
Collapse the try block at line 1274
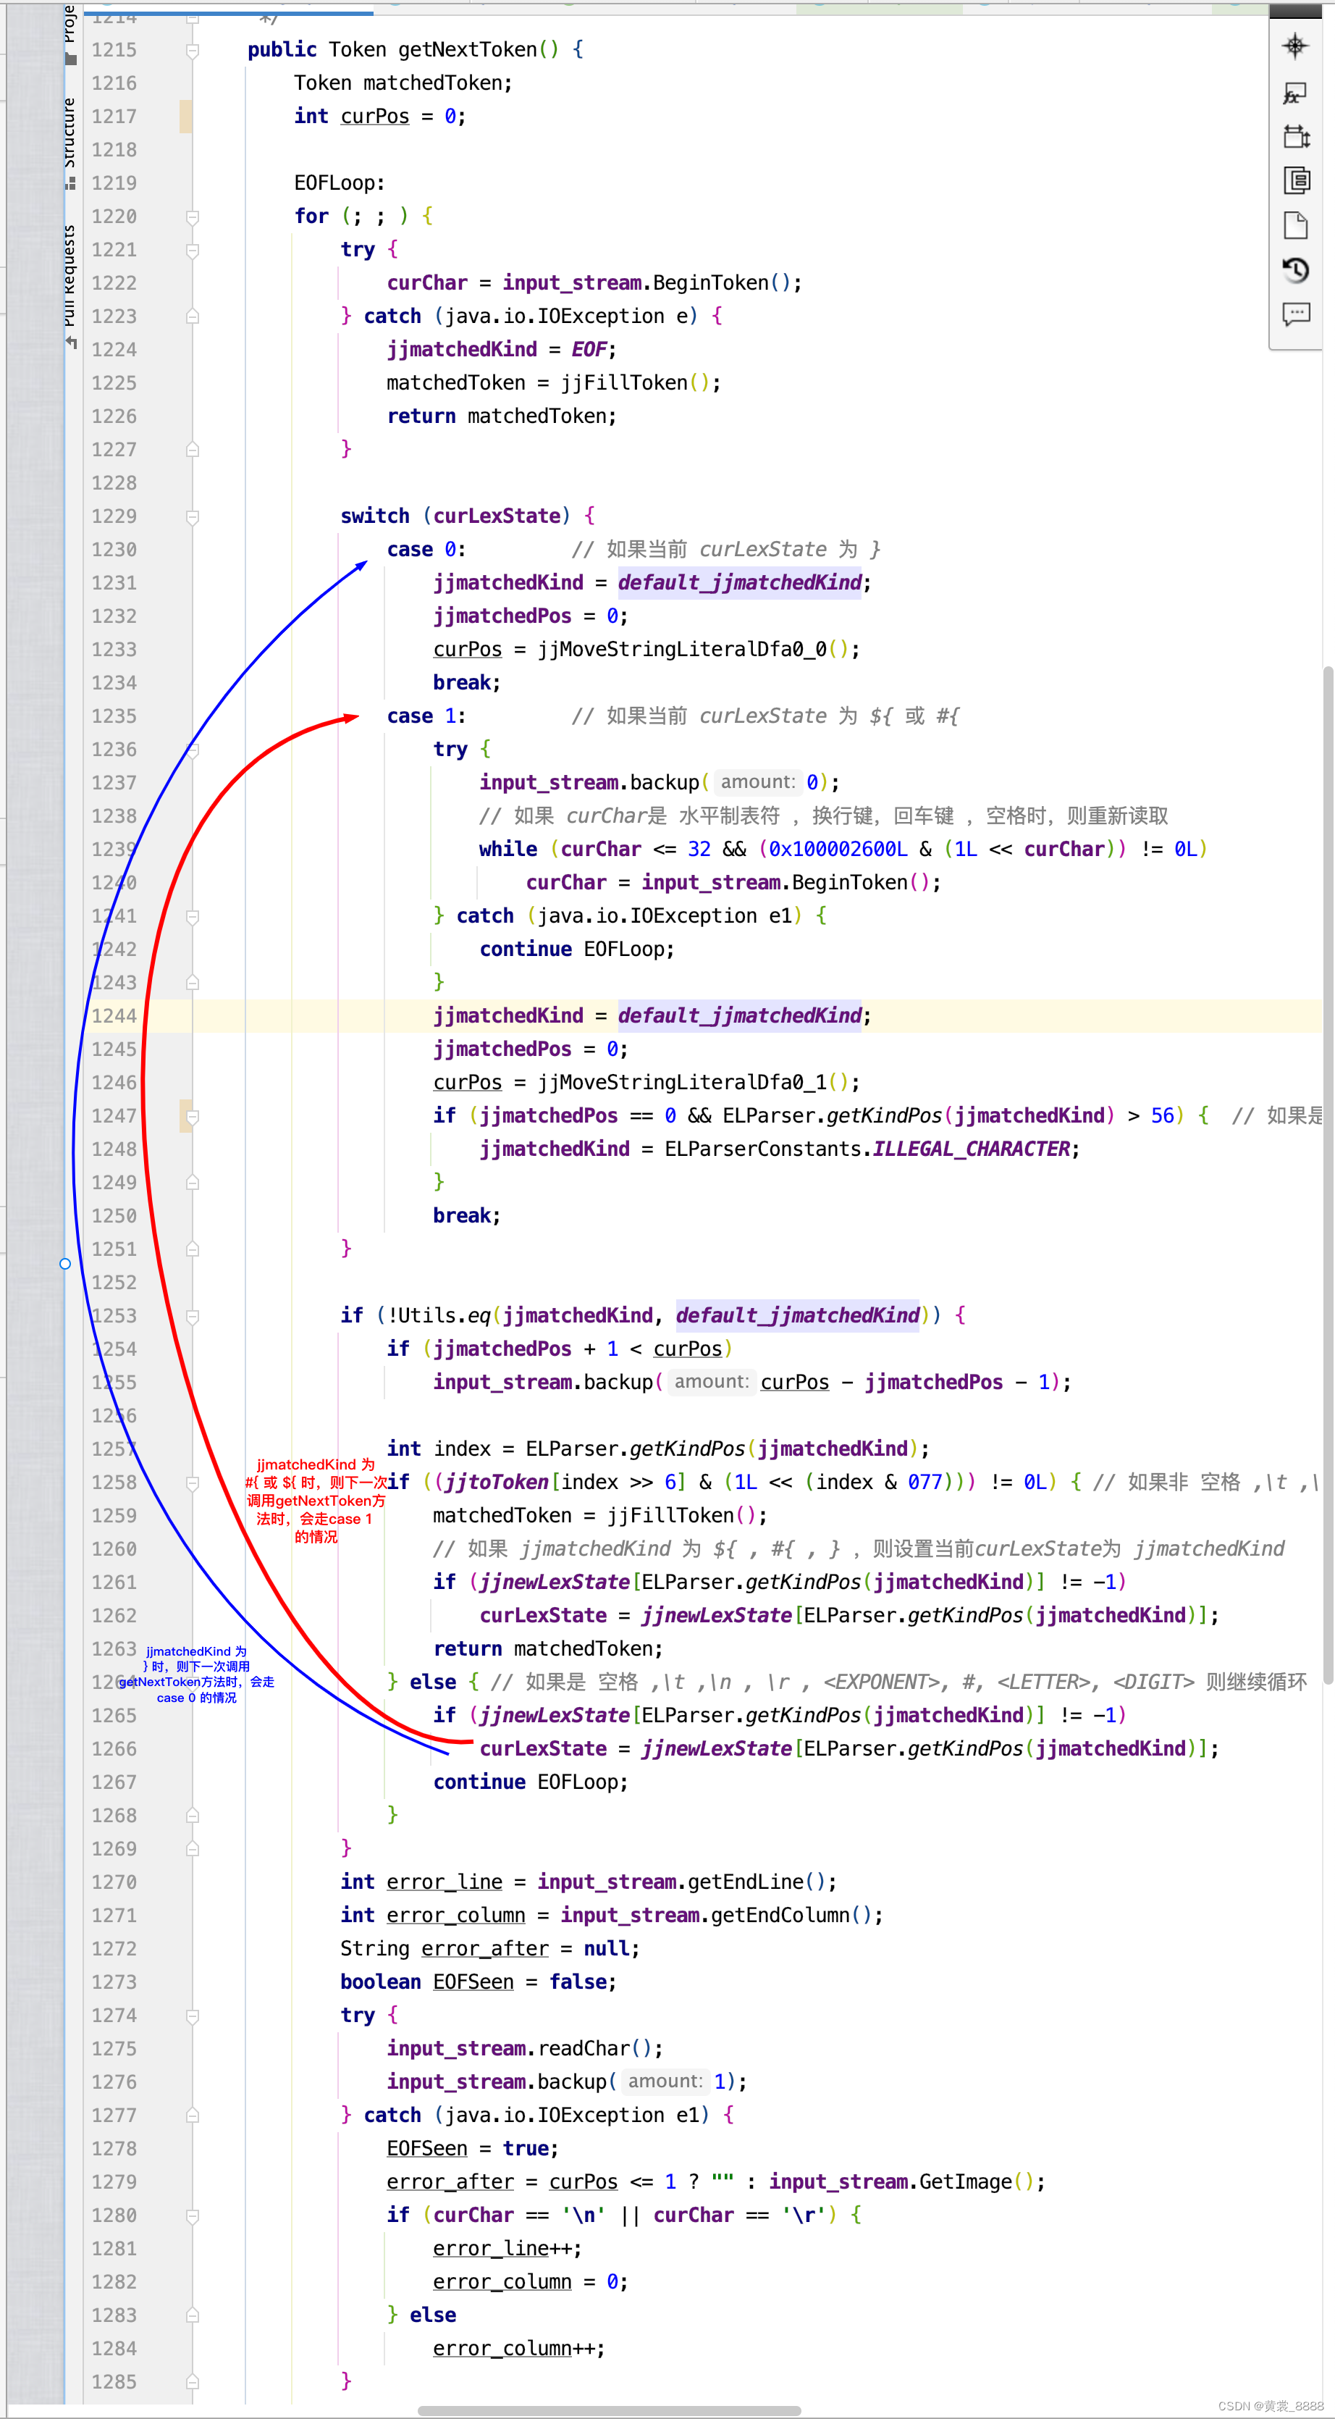point(193,2016)
